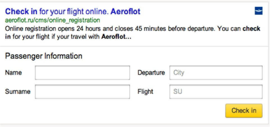This screenshot has width=270, height=127.
Task: Click the Flight field label
Action: tap(145, 92)
